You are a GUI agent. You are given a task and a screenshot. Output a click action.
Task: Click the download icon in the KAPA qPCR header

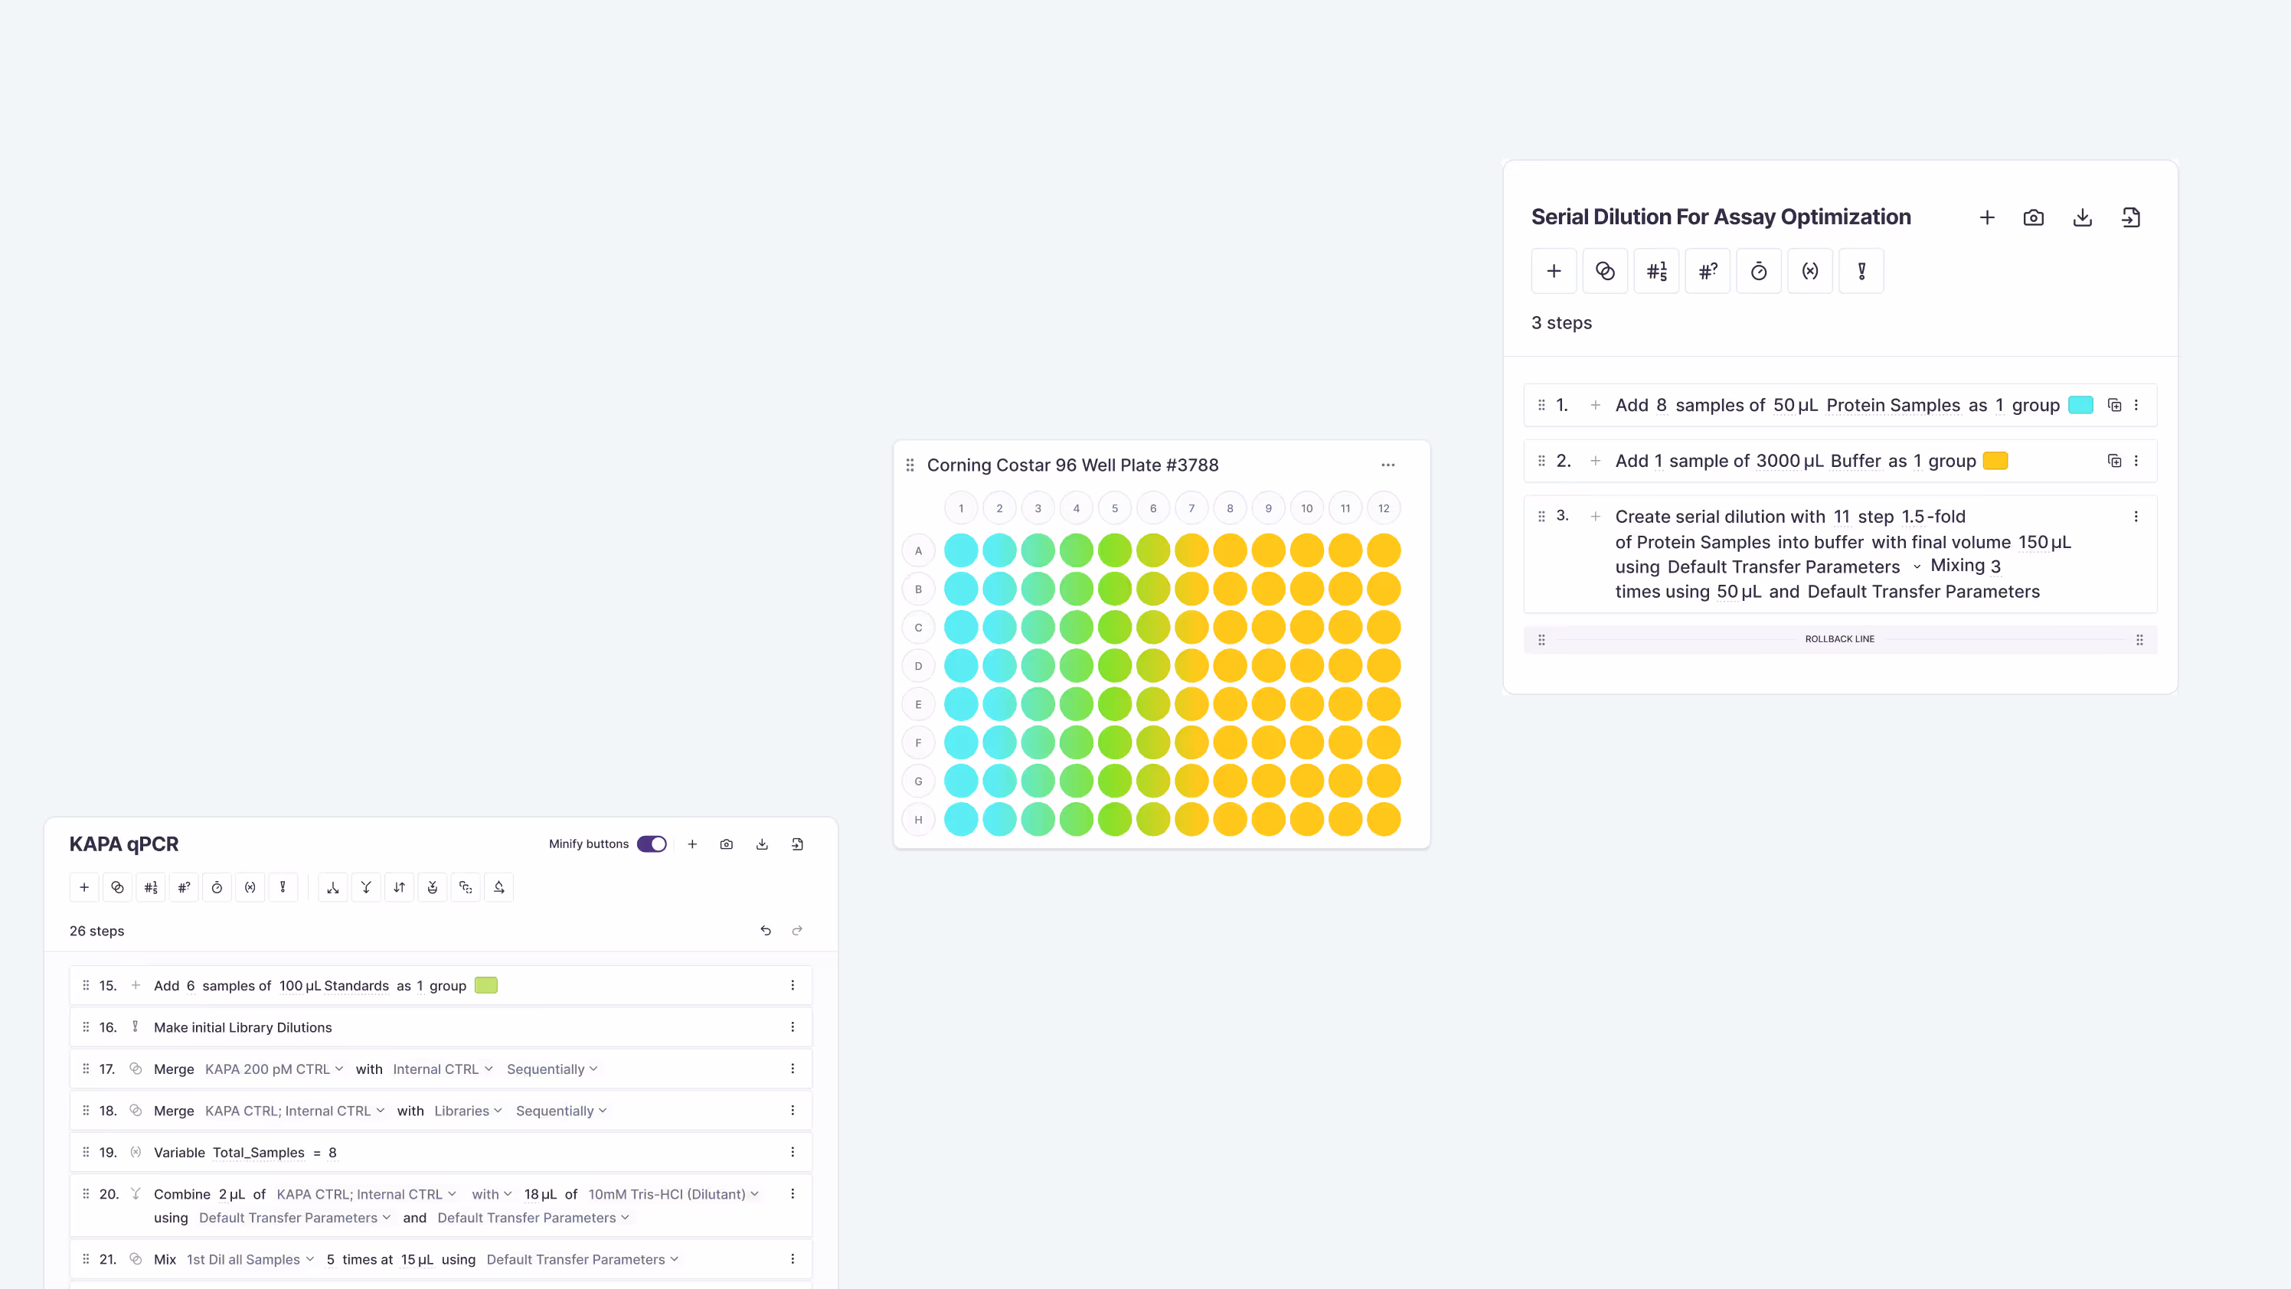tap(761, 844)
